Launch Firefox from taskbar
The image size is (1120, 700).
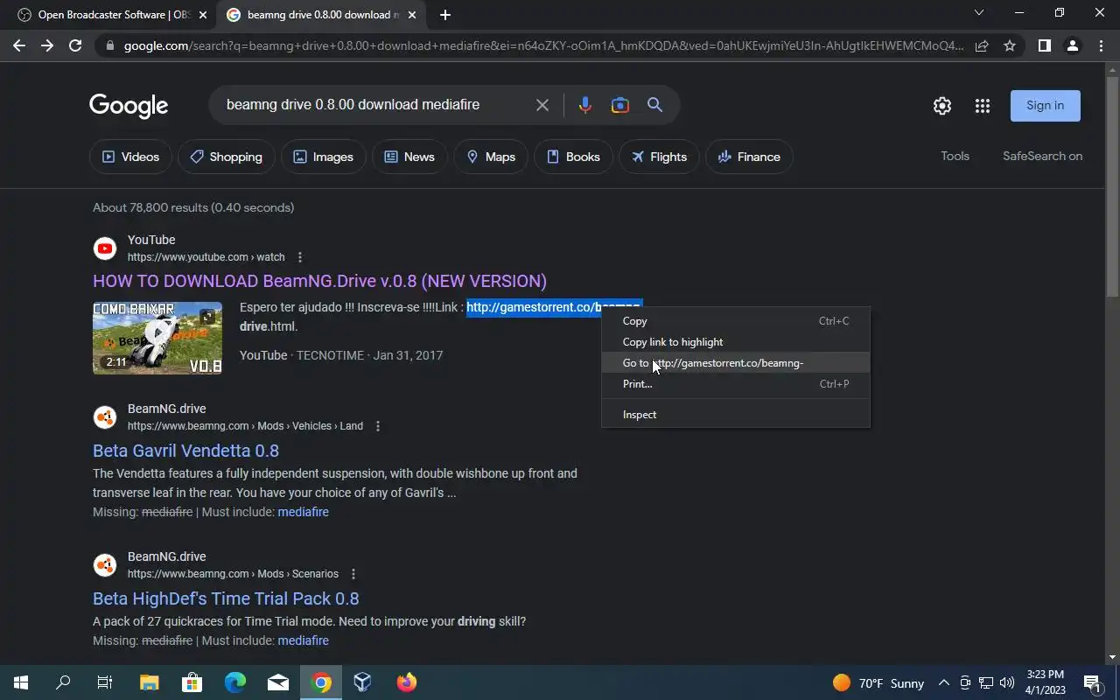click(406, 682)
